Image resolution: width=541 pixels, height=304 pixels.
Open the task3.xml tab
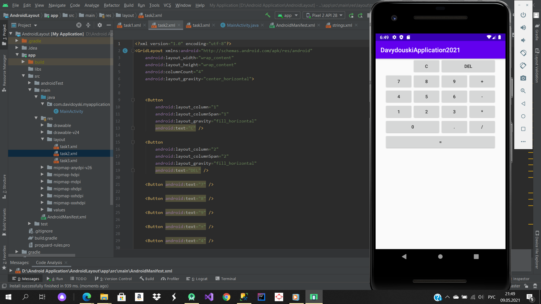[201, 25]
